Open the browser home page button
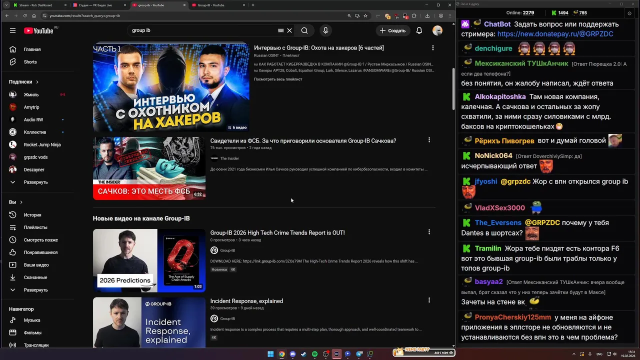640x360 pixels. pyautogui.click(x=34, y=15)
